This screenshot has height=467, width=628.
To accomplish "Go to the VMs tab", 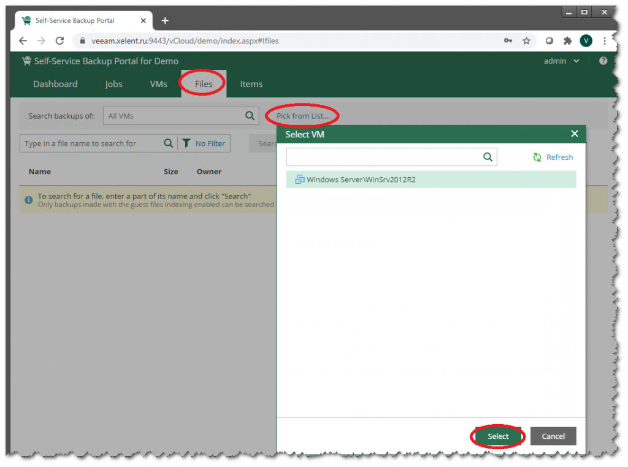I will click(159, 84).
